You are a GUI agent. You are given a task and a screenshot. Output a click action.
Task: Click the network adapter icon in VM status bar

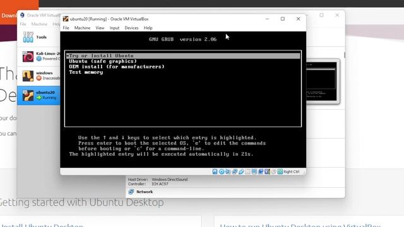pyautogui.click(x=234, y=172)
